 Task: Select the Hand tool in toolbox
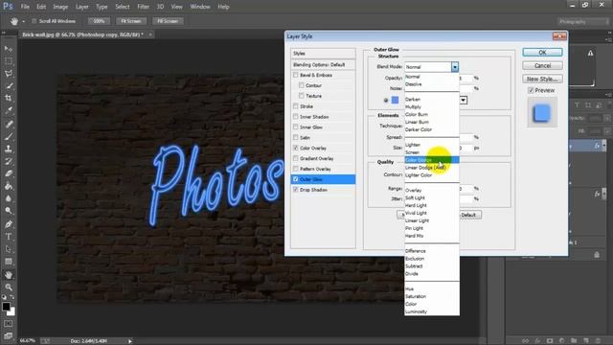click(x=9, y=275)
